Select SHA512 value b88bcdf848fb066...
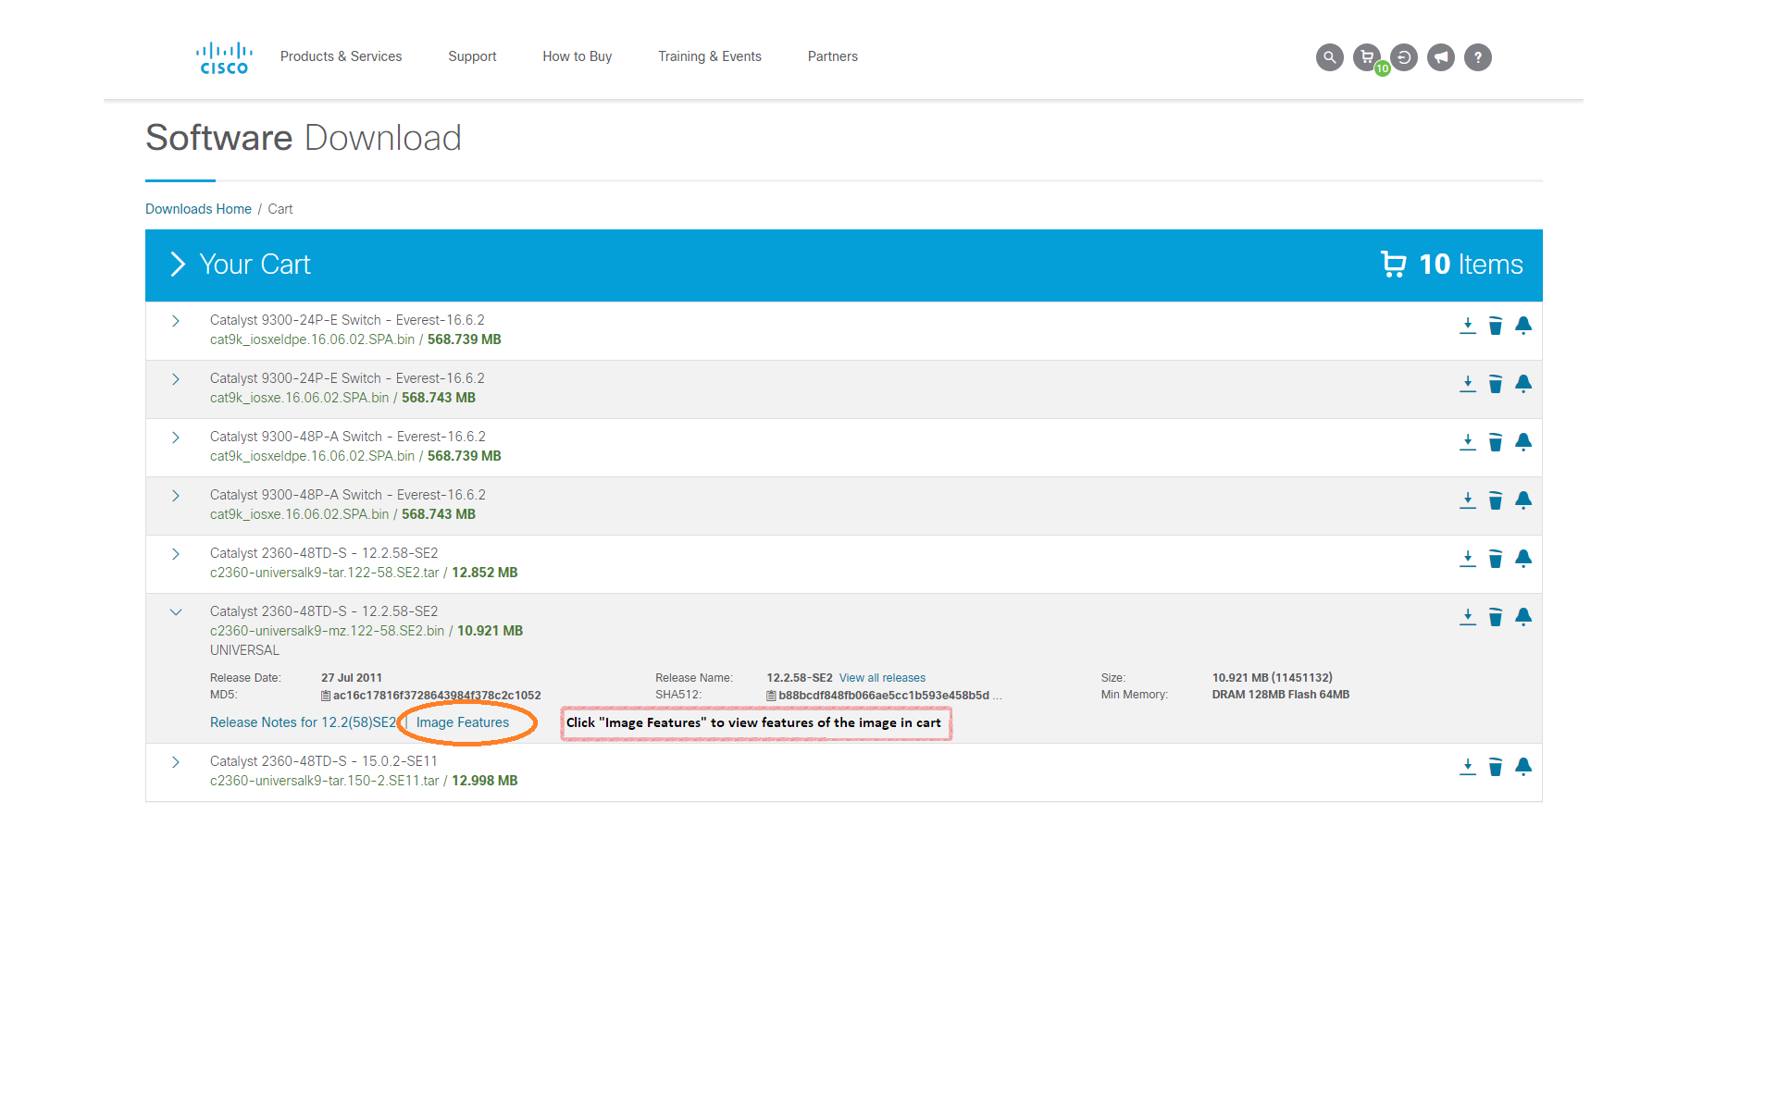Viewport: 1777px width, 1110px height. point(884,696)
